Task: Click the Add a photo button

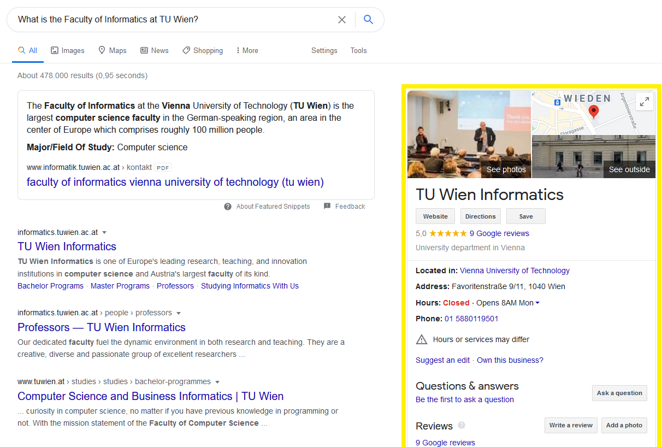Action: tap(624, 425)
